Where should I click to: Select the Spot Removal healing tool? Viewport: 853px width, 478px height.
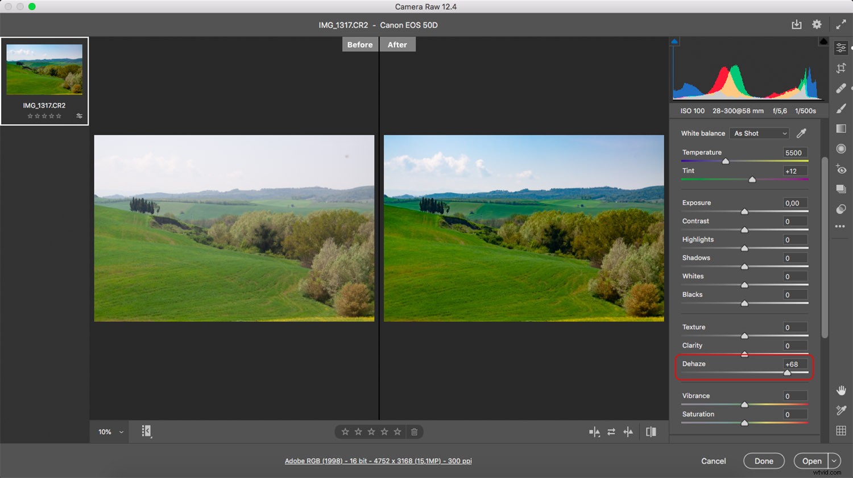click(840, 88)
